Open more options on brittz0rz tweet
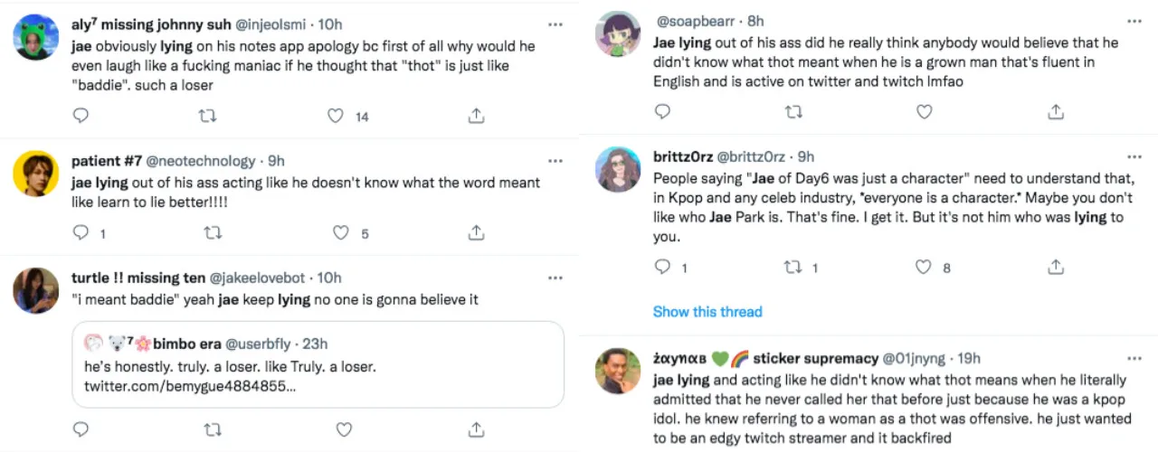This screenshot has height=452, width=1158. point(1134,156)
